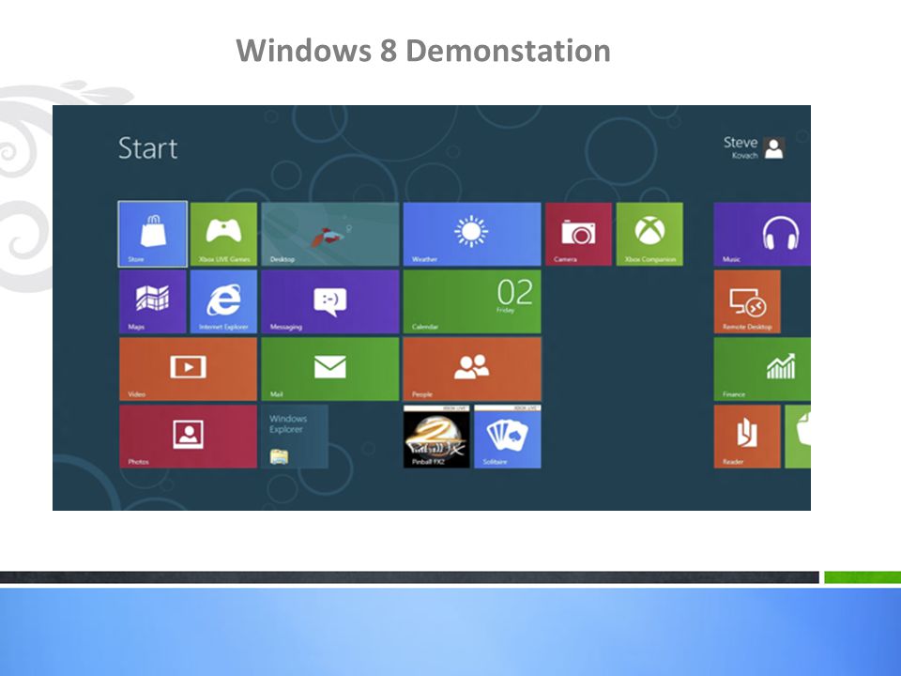Open the People tile
Image resolution: width=901 pixels, height=676 pixels.
click(x=472, y=369)
